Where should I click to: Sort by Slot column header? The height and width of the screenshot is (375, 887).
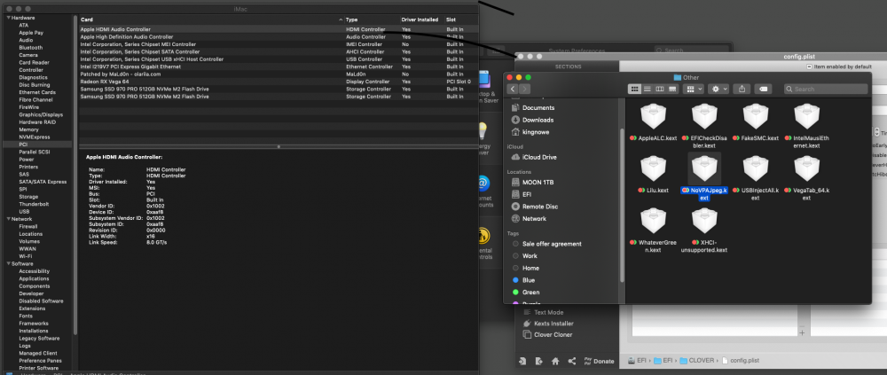point(461,20)
